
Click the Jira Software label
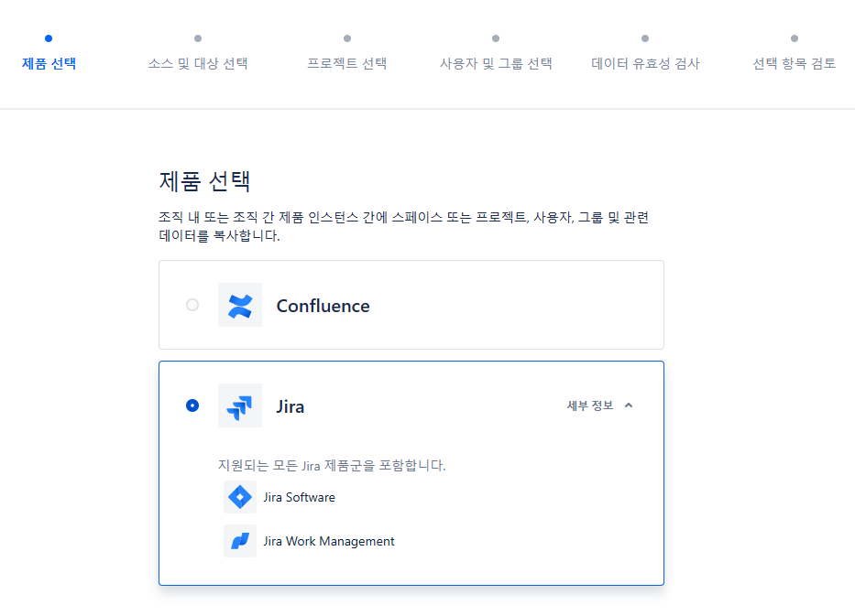click(x=300, y=497)
